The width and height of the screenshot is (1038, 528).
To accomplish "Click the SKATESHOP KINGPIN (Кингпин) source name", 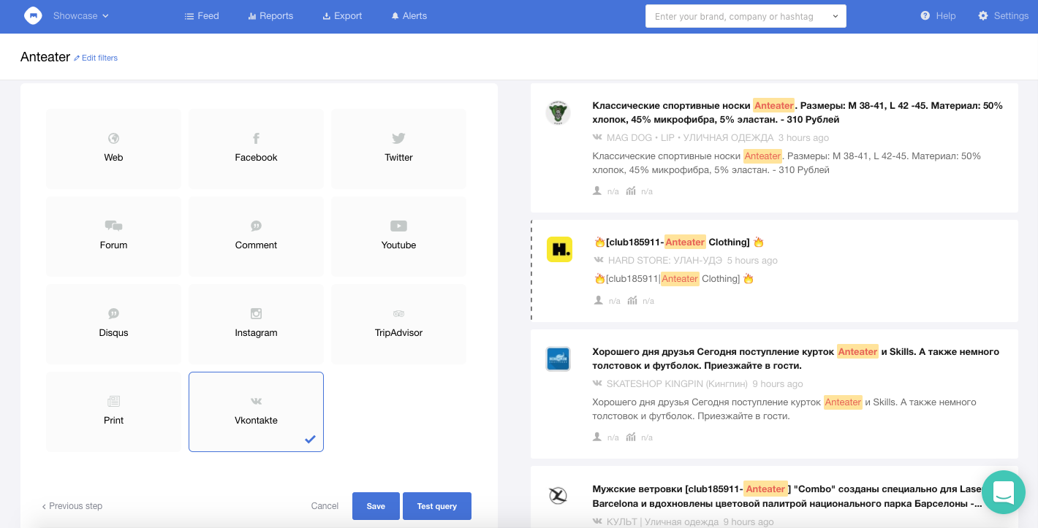I will point(677,383).
